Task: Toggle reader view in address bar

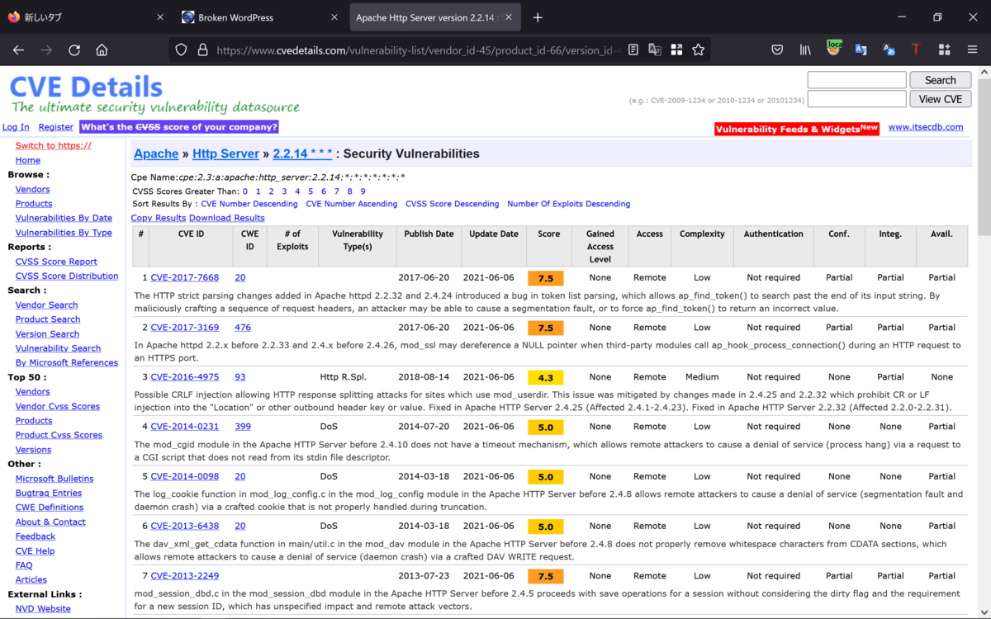Action: [633, 50]
